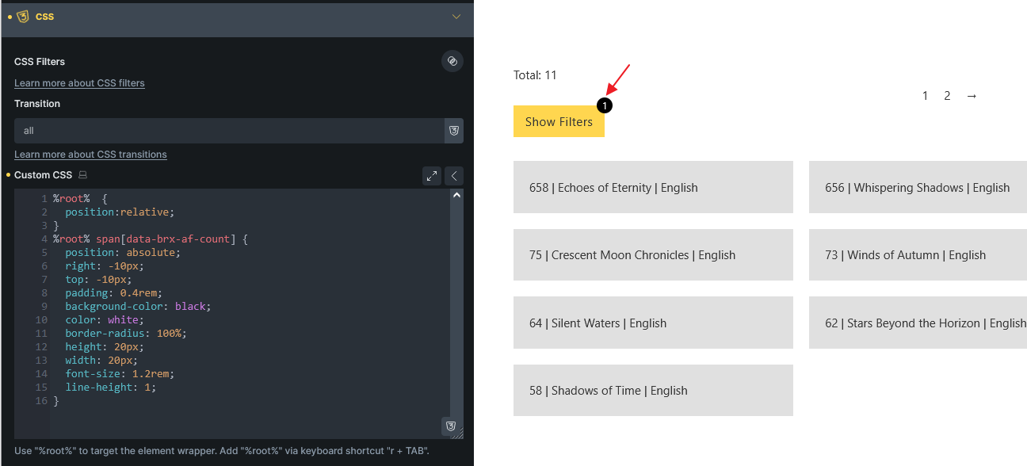Collapse the CSS panel section chevron
This screenshot has width=1027, height=466.
(x=456, y=17)
